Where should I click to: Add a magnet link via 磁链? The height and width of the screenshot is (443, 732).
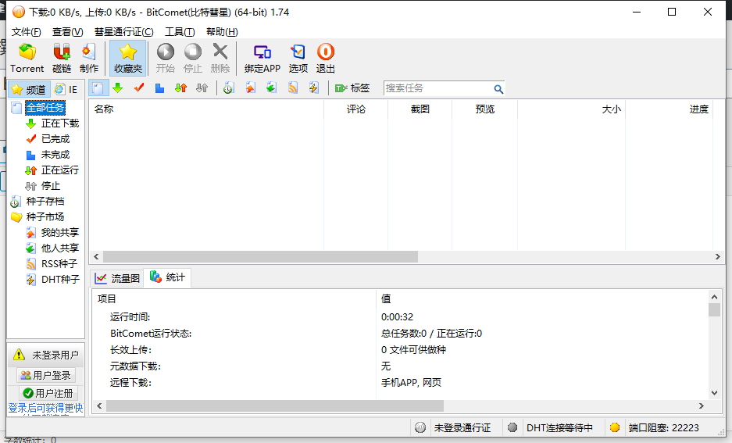pos(62,59)
